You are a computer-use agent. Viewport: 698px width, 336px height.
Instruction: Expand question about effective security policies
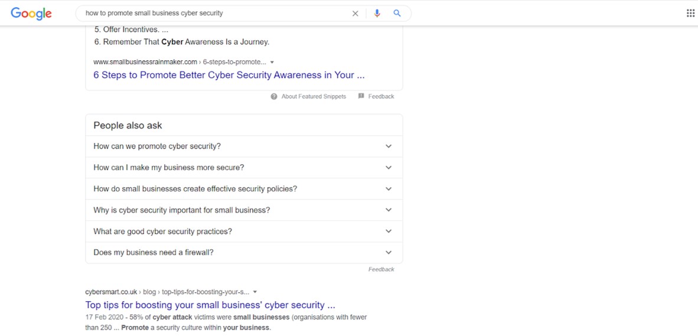point(244,189)
